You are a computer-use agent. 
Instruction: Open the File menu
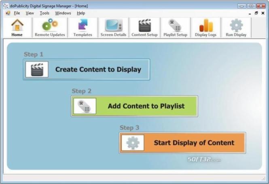[17, 13]
